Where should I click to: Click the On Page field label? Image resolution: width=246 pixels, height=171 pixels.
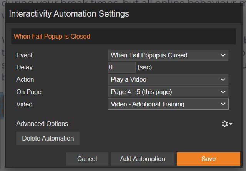click(28, 92)
